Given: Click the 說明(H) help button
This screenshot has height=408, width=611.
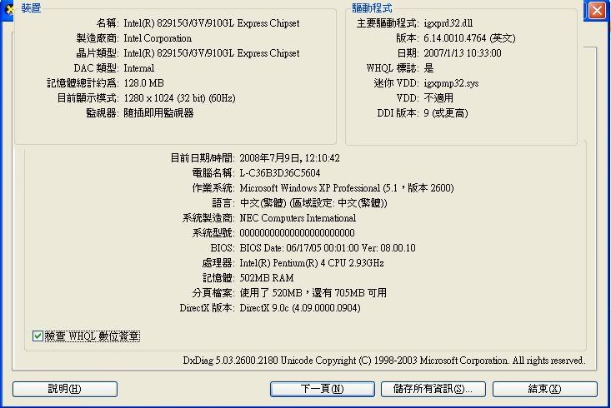Looking at the screenshot, I should pos(65,389).
